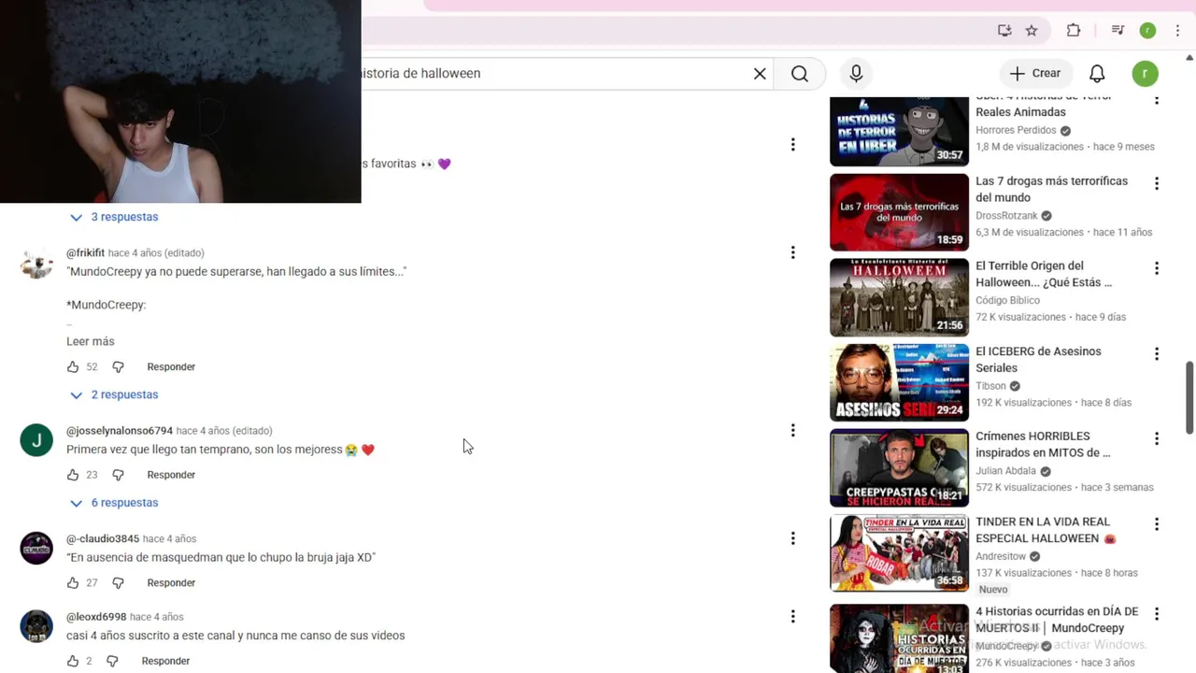1196x673 pixels.
Task: Like the comment by @josselynalonso6794
Action: [x=73, y=475]
